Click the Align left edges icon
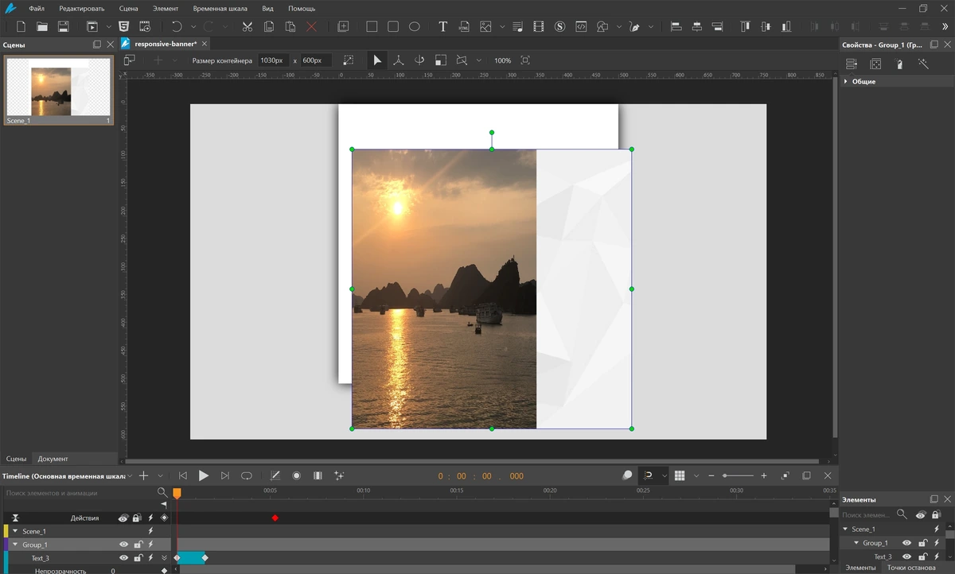The height and width of the screenshot is (574, 955). click(676, 27)
